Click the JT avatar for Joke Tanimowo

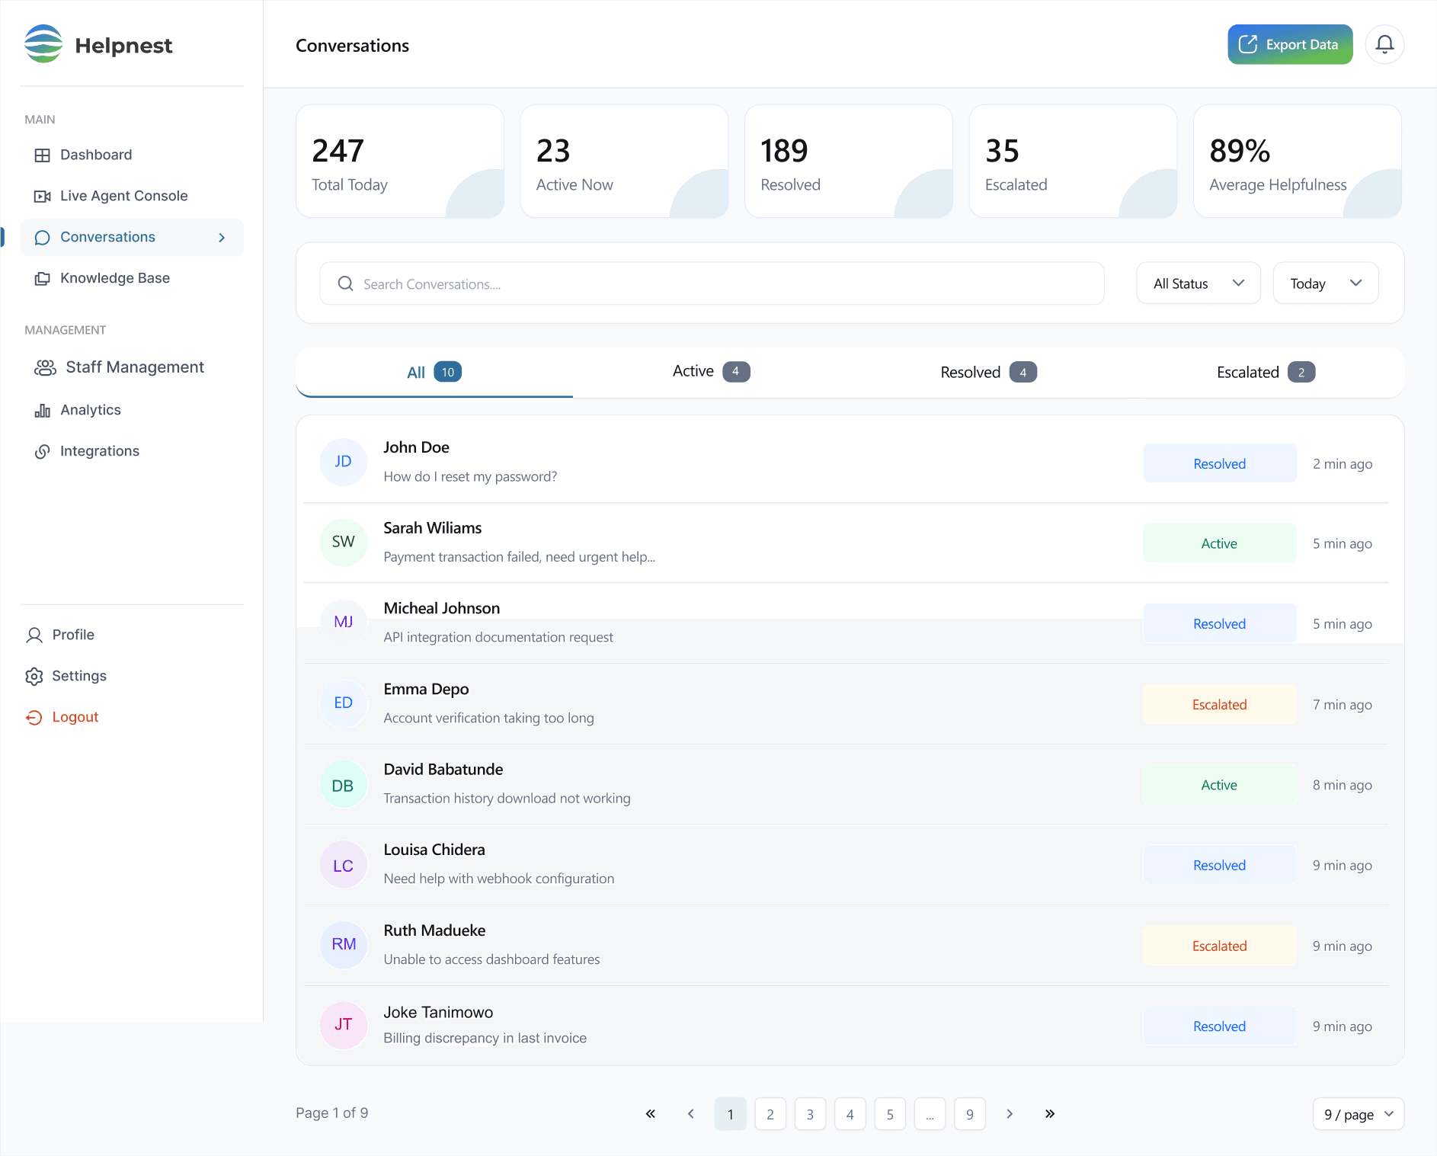344,1025
